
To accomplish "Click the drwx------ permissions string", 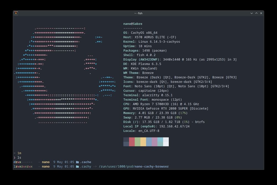I will pyautogui.click(x=23, y=162).
